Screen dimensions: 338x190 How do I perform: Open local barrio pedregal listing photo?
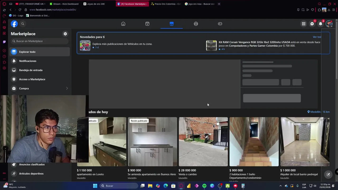305,142
